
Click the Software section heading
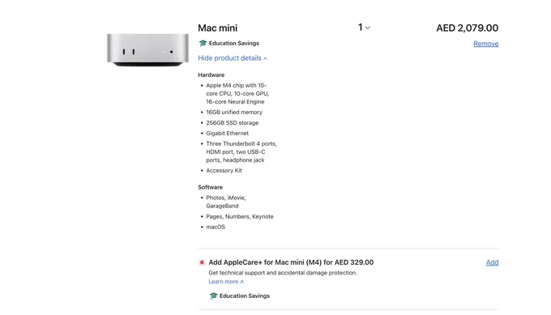pyautogui.click(x=210, y=187)
